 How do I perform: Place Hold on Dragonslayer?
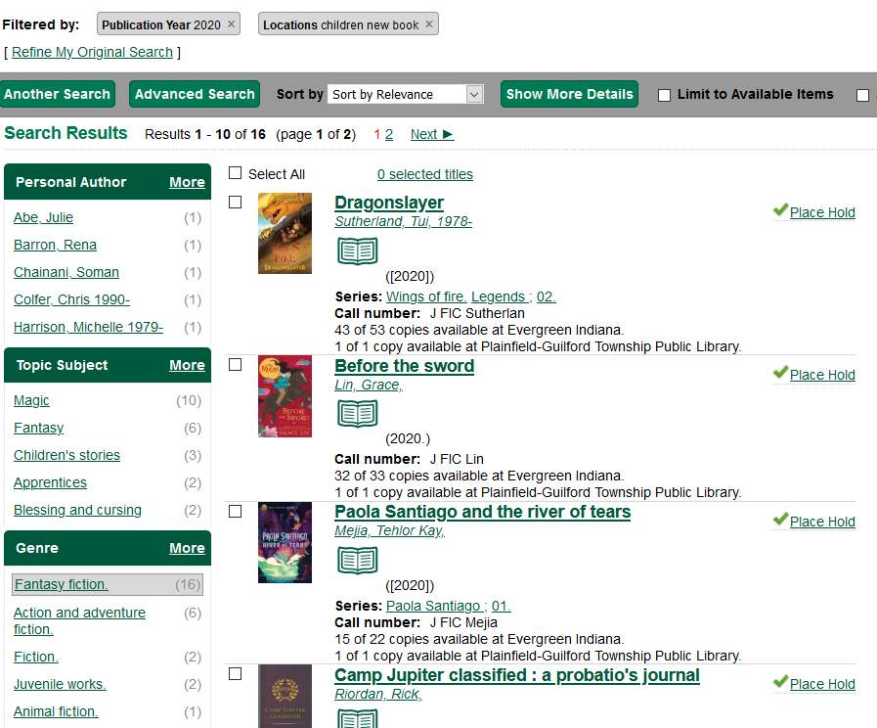coord(822,212)
